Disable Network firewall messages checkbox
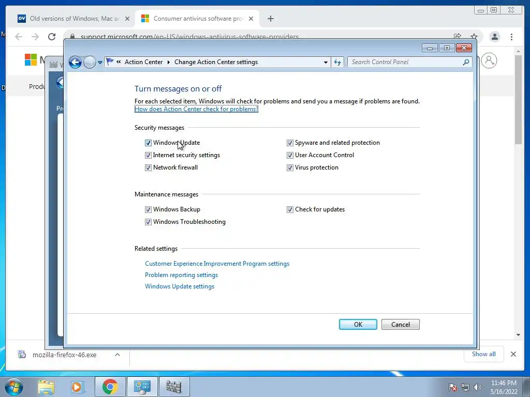The image size is (530, 397). tap(148, 168)
